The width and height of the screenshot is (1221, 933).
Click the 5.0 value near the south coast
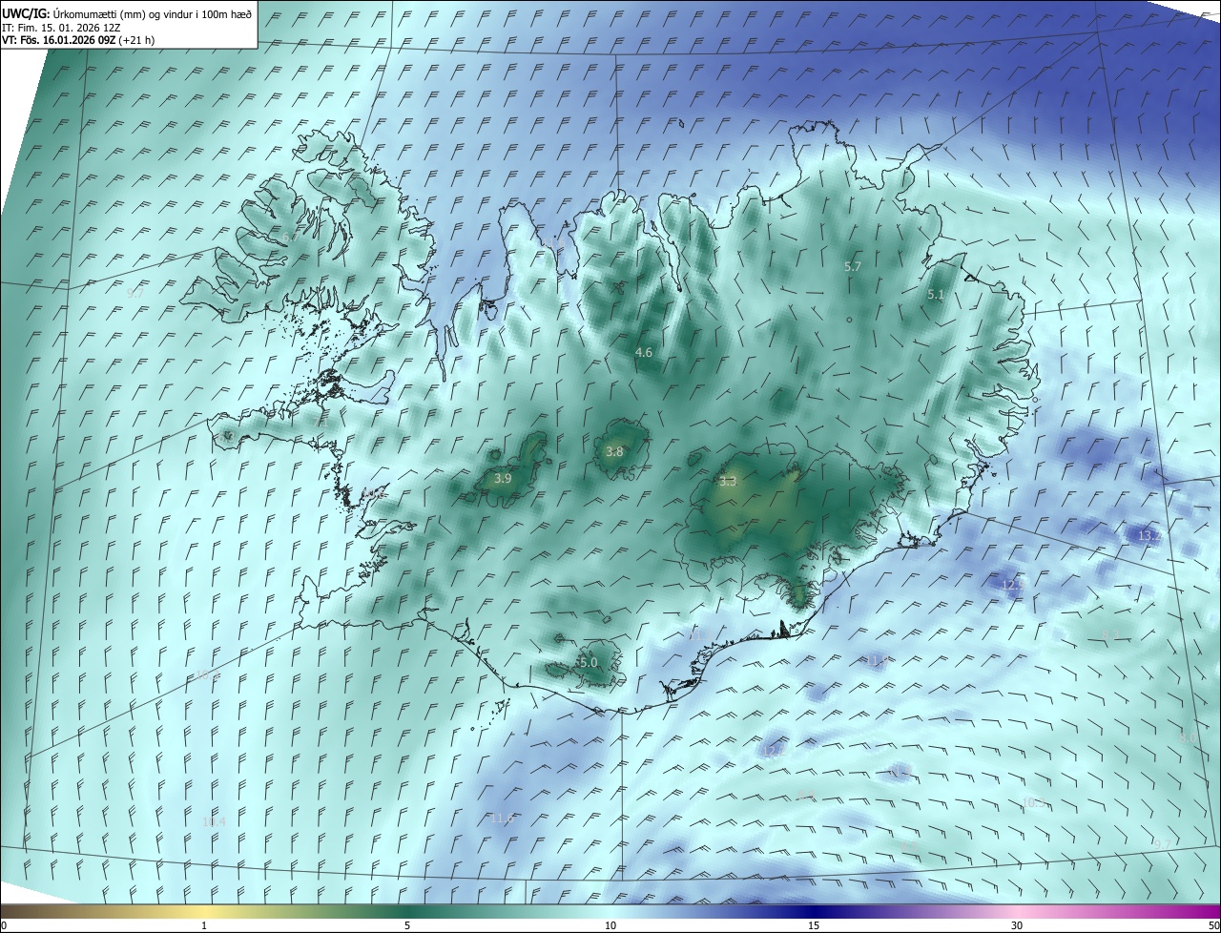[588, 662]
